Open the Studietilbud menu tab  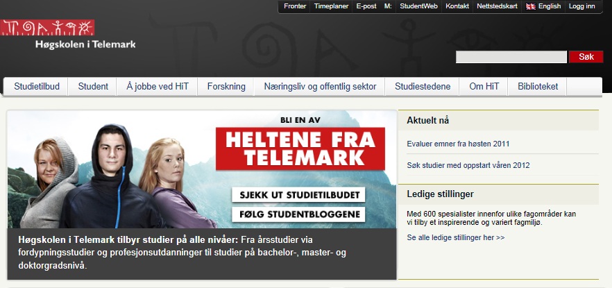(37, 87)
